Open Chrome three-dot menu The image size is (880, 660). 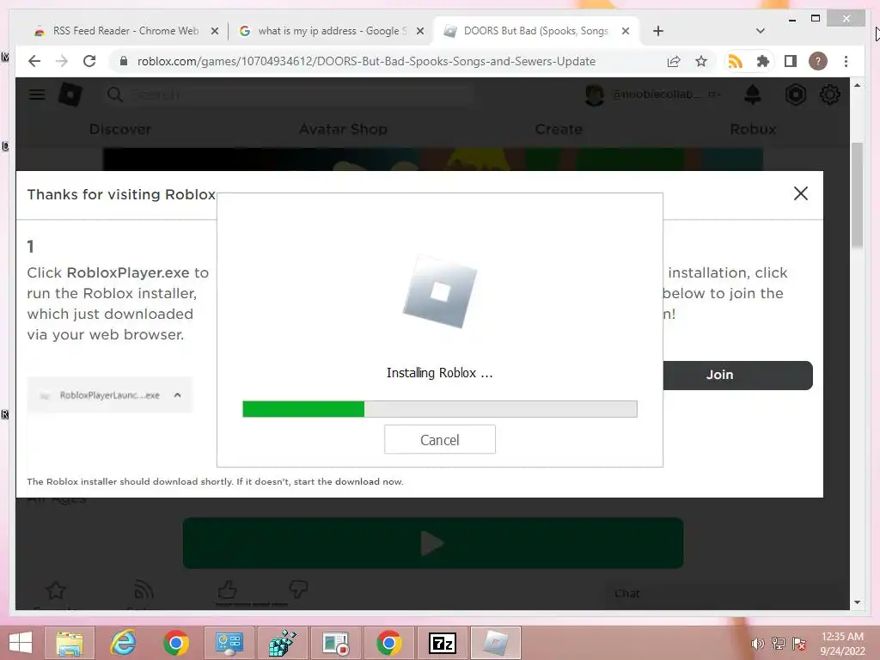[846, 61]
